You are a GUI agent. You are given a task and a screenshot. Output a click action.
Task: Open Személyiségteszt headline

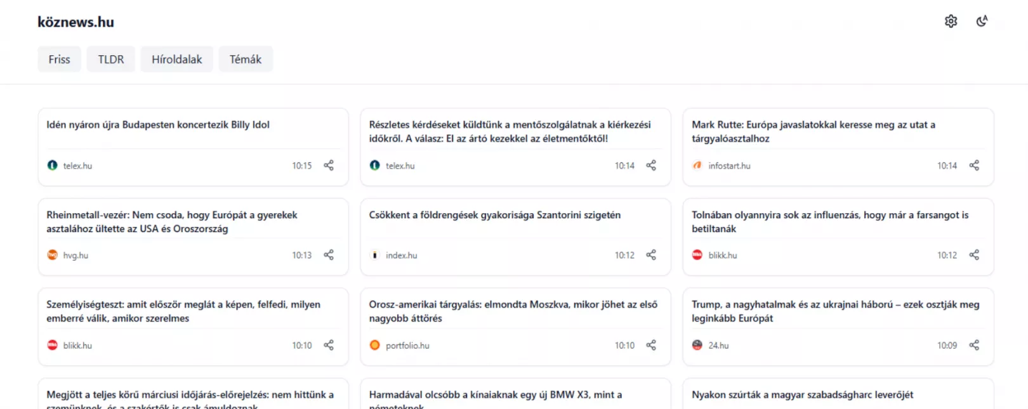183,311
